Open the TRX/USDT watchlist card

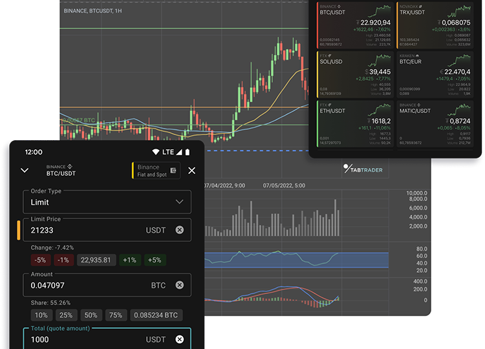[435, 25]
